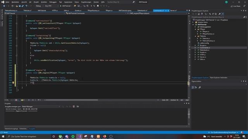
Task: Click the Clear All icon in Ausgabe toolbar
Action: tap(74, 107)
